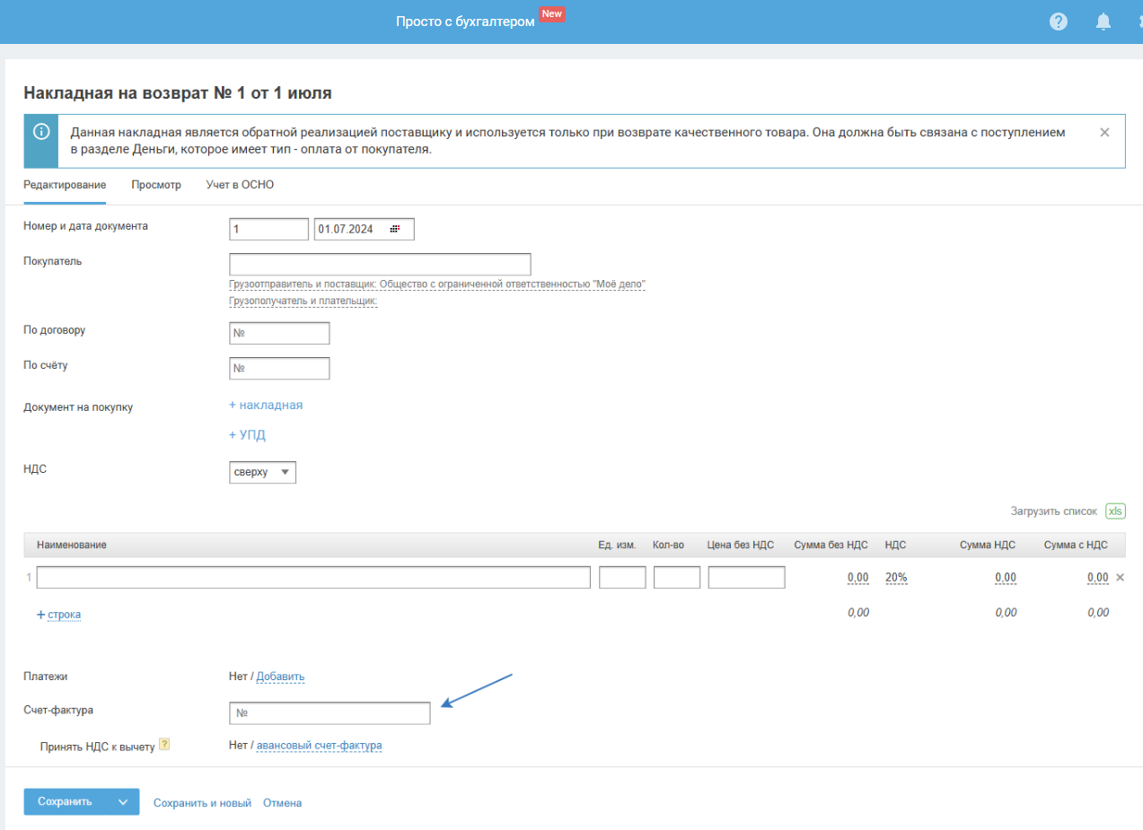
Task: Dismiss the notice banner with the X
Action: point(1104,132)
